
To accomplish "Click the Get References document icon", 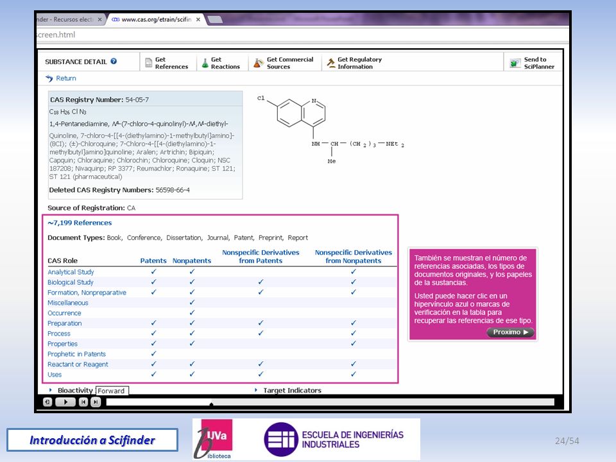I will [148, 63].
